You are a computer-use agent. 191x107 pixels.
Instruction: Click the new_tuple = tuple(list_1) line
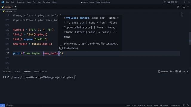coord(33,44)
